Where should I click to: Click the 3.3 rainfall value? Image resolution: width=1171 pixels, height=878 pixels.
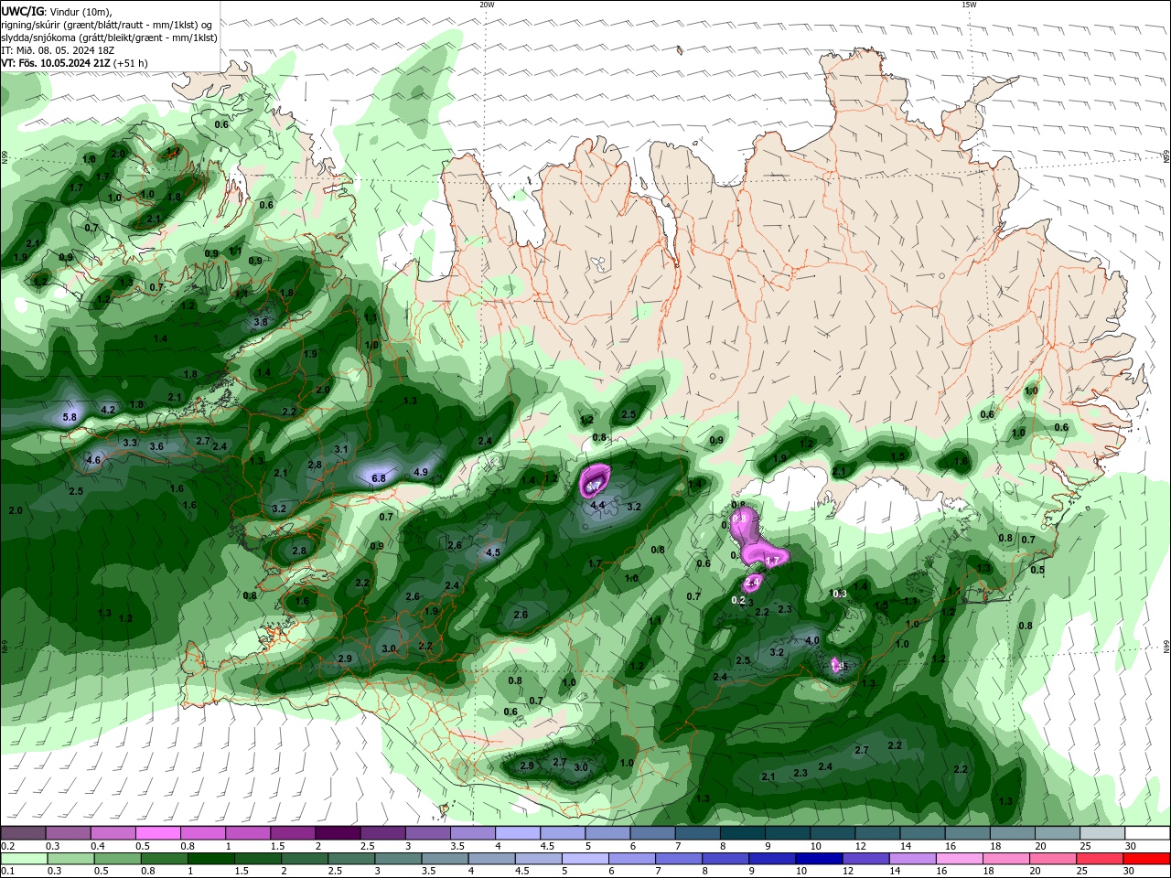130,443
